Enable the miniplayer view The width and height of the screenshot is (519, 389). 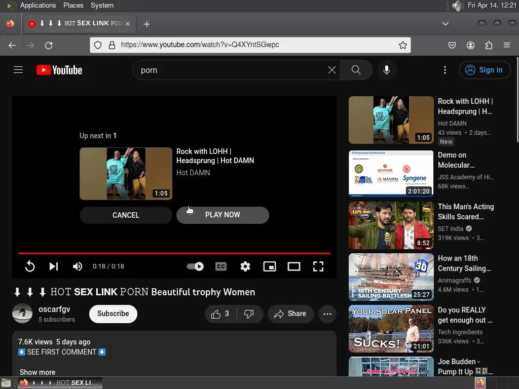point(270,266)
